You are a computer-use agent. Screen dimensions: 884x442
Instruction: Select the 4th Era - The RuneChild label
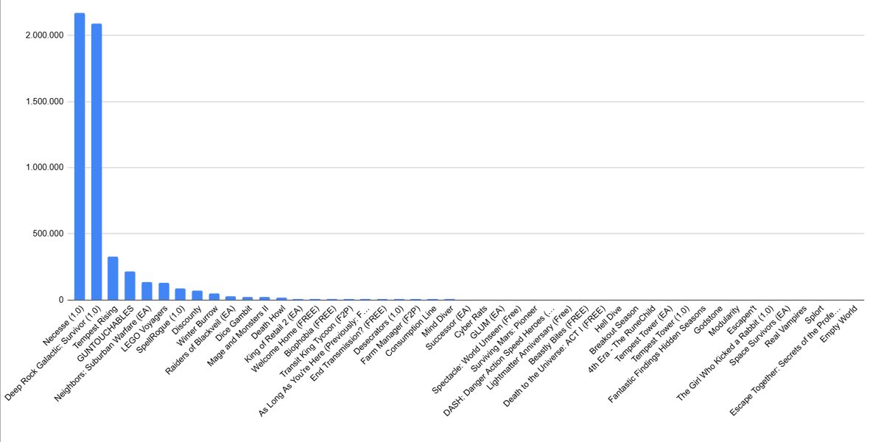(621, 338)
